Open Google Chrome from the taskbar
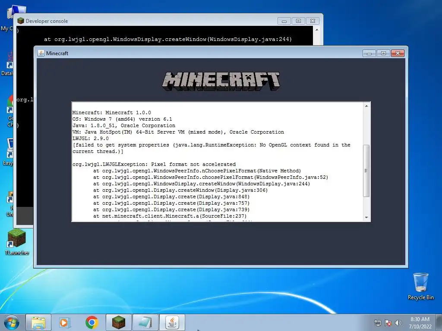Image resolution: width=442 pixels, height=331 pixels. pyautogui.click(x=92, y=322)
